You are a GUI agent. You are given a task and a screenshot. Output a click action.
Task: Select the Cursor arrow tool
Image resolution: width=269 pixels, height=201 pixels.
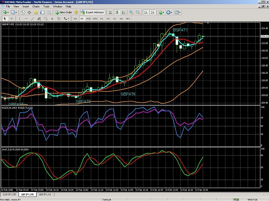pyautogui.click(x=5, y=18)
